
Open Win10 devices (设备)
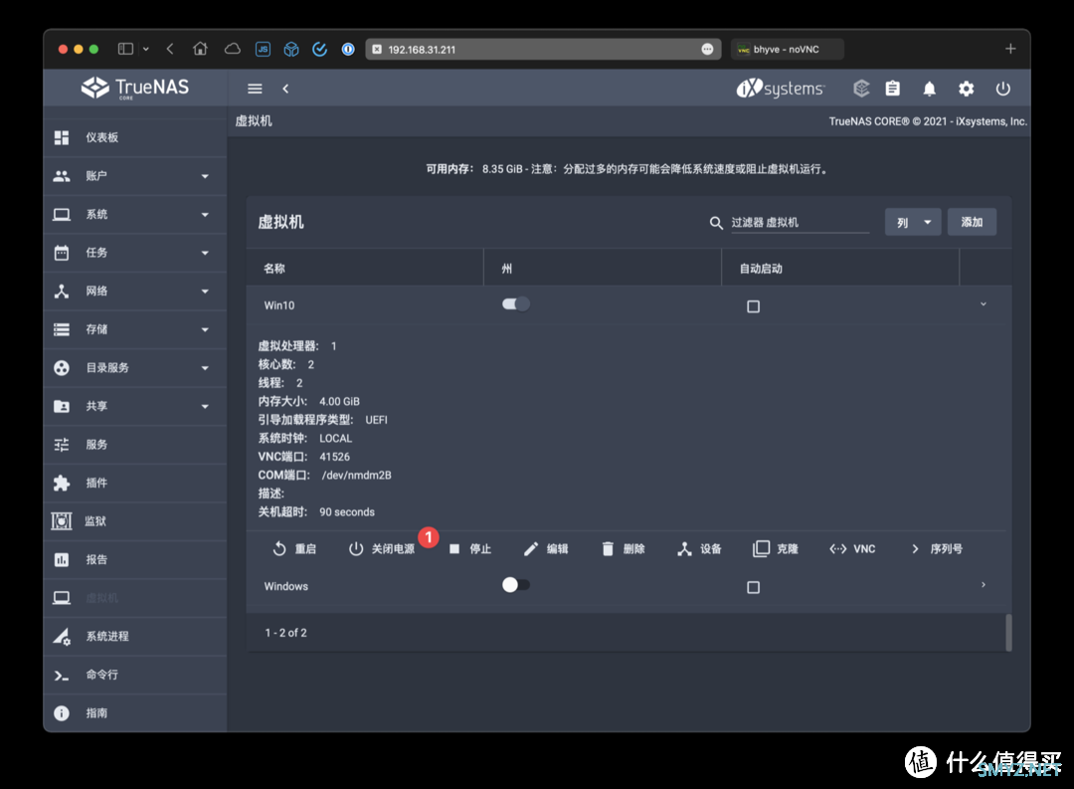pos(699,549)
